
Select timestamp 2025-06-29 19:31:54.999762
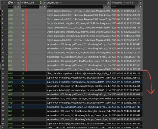127,11
